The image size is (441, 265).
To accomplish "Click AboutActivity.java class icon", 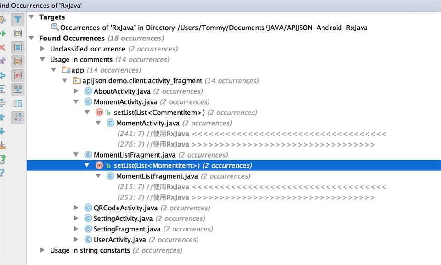I will 88,91.
